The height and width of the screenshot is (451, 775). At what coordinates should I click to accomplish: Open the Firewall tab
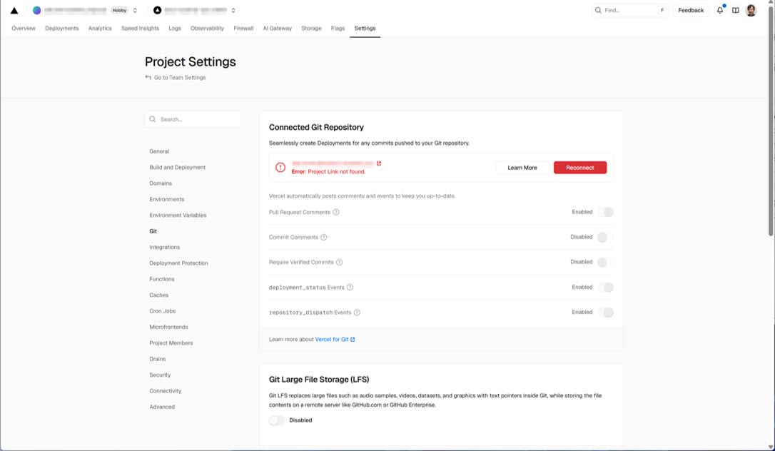coord(243,28)
